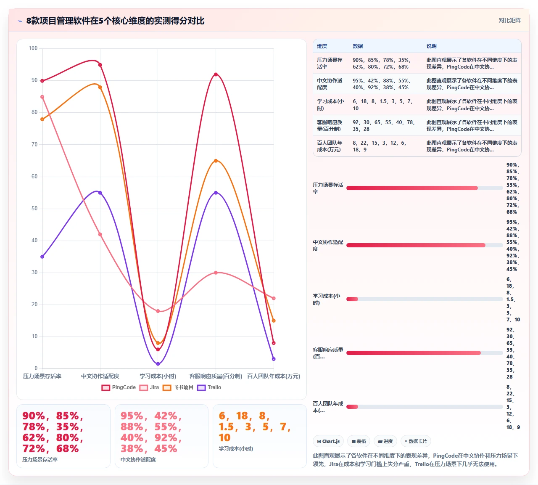Click the Trello purple legend swatch
The image size is (538, 485).
pyautogui.click(x=202, y=387)
